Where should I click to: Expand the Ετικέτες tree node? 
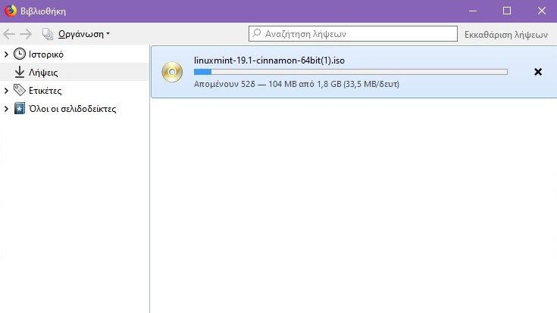[6, 91]
